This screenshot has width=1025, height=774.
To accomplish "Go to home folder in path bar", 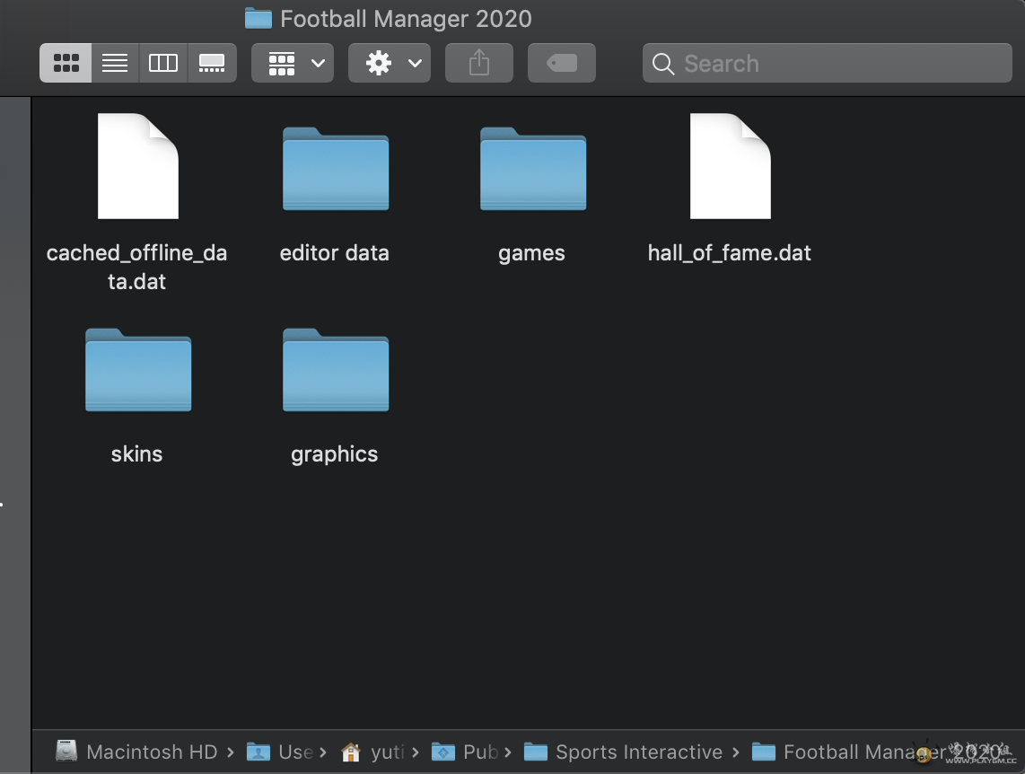I will (375, 752).
